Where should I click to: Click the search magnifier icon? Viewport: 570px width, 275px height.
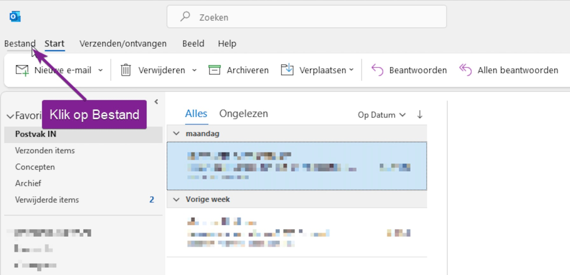tap(185, 17)
